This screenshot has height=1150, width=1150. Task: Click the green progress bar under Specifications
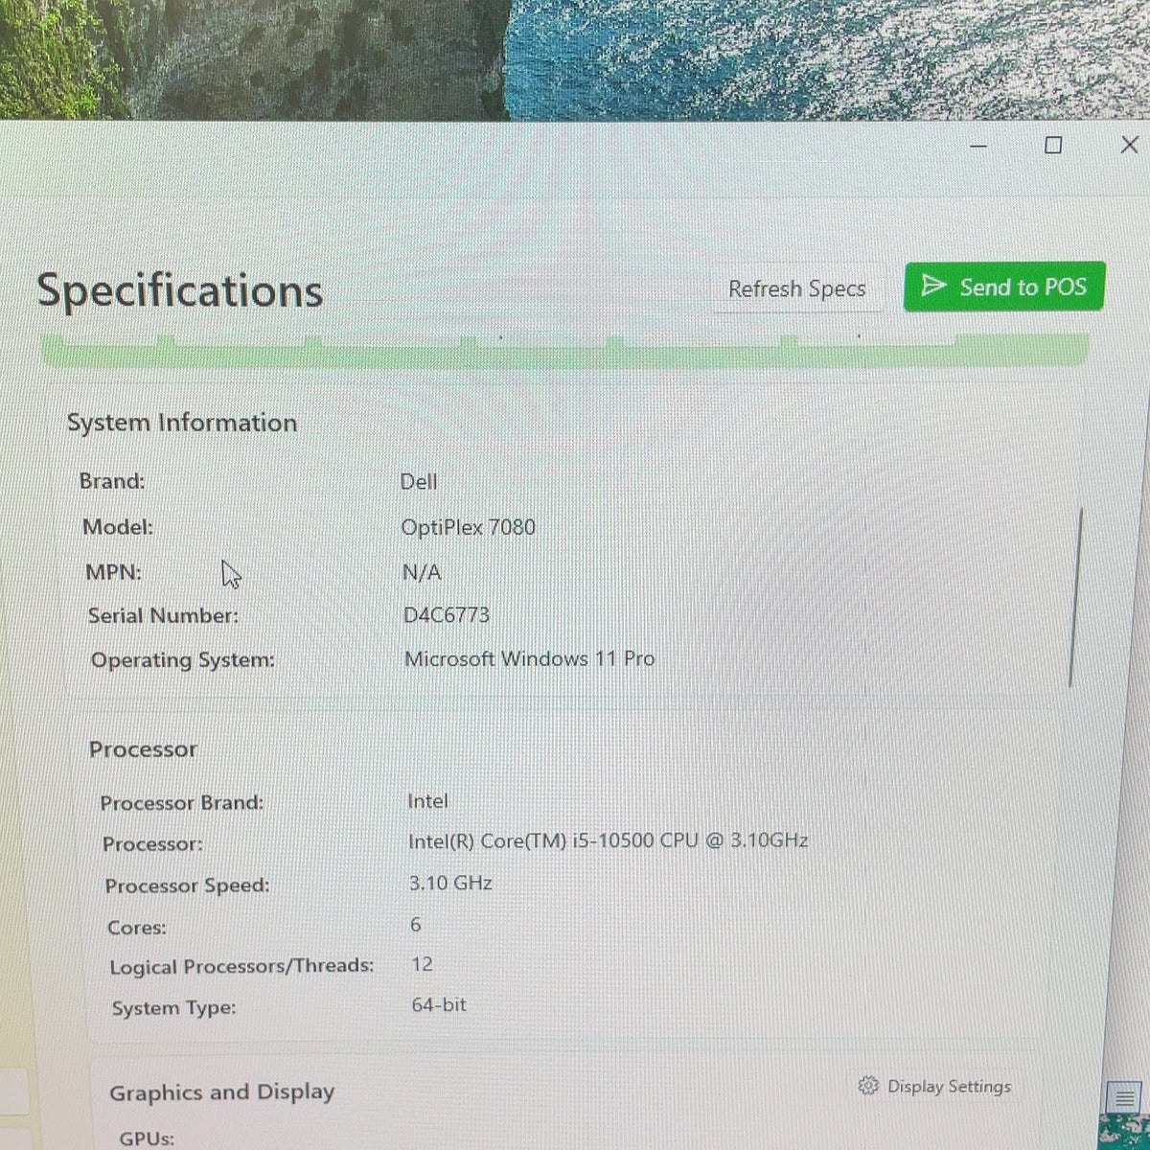click(x=565, y=350)
